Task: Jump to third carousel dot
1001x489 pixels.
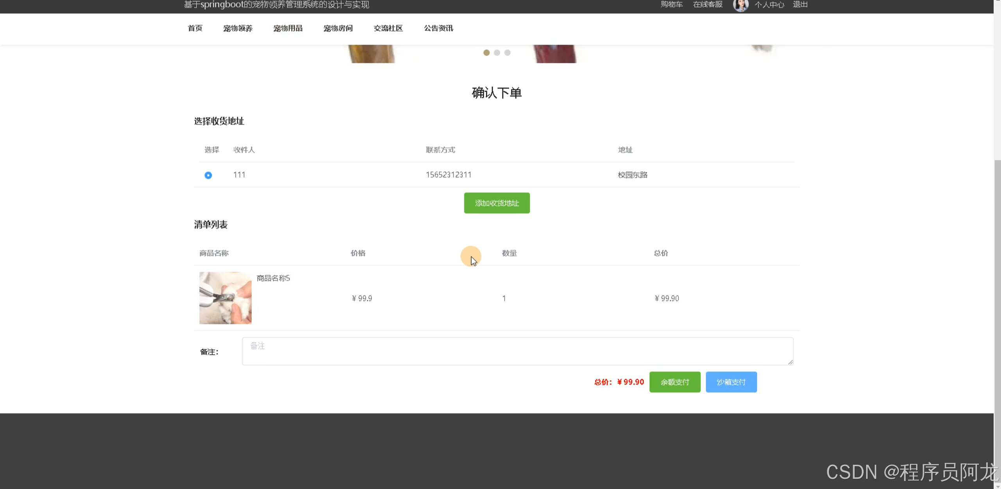Action: pos(508,53)
